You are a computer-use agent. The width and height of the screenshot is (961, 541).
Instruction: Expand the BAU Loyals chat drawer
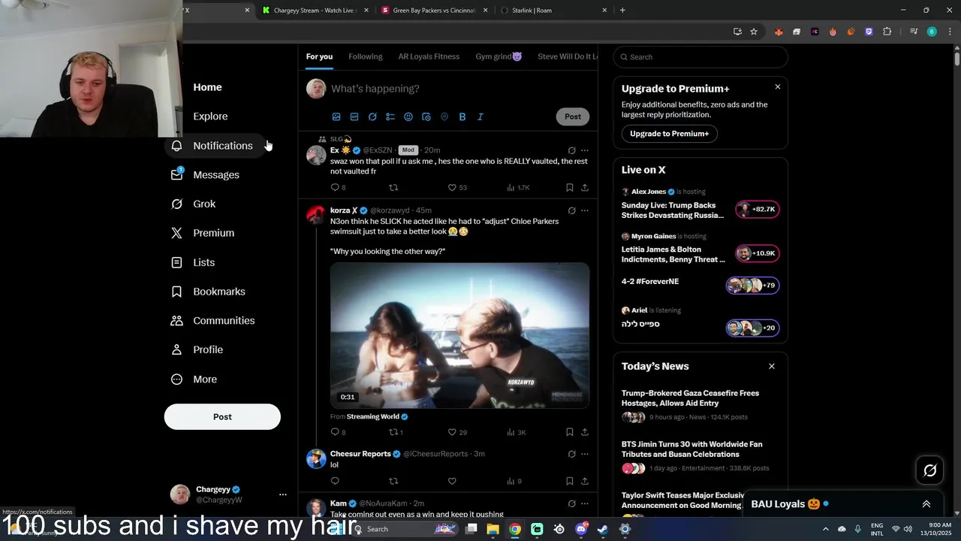926,504
